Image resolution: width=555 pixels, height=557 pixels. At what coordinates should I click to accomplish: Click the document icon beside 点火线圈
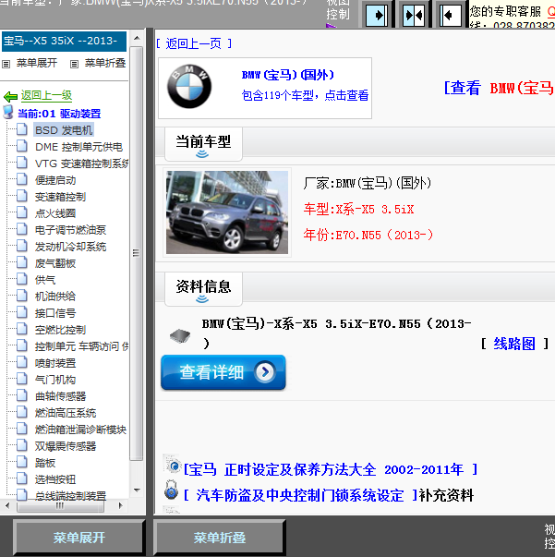22,212
